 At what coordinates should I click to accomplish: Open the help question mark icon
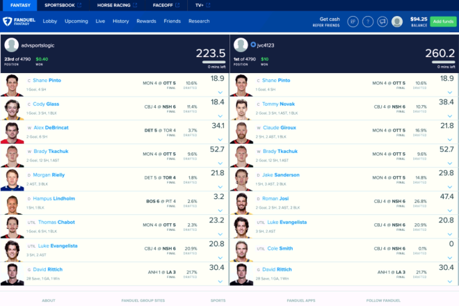[x=368, y=22]
